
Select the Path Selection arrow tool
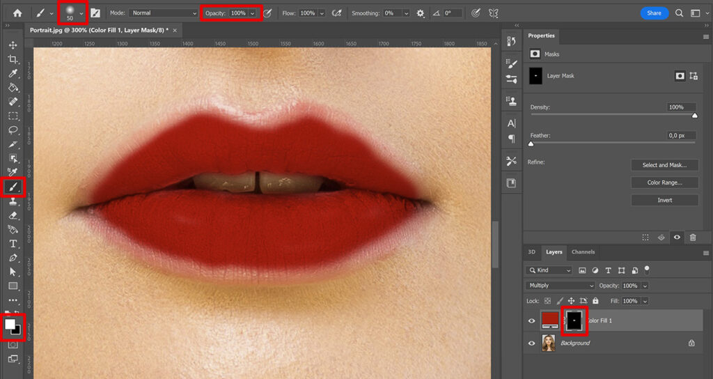pyautogui.click(x=13, y=272)
